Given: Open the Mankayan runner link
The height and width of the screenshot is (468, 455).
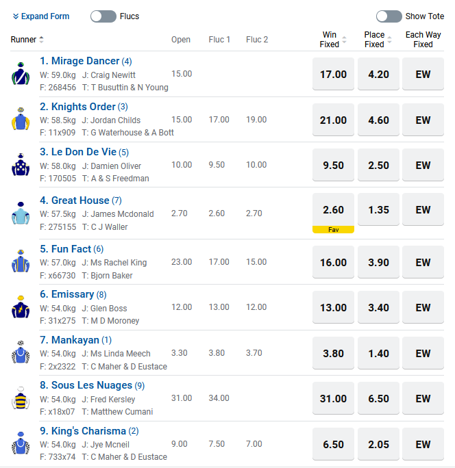Looking at the screenshot, I should [75, 340].
